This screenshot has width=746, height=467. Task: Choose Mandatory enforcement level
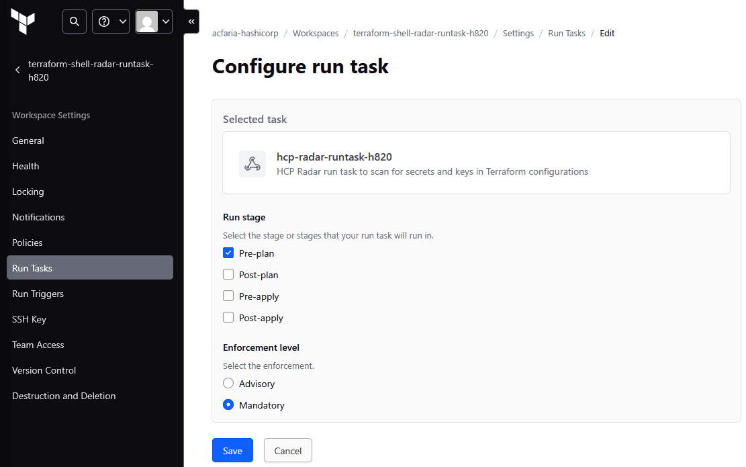point(228,405)
